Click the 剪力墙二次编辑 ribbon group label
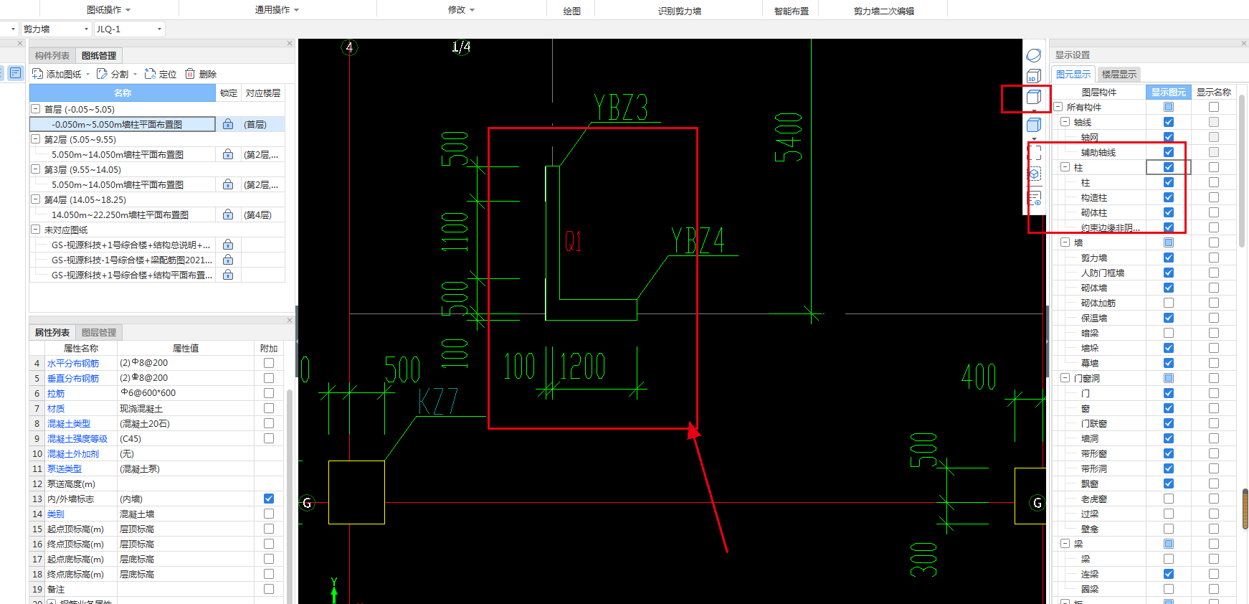The image size is (1249, 604). 884,11
